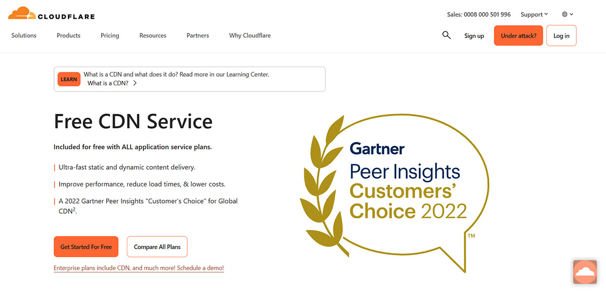Open the Partners menu
The width and height of the screenshot is (606, 293).
click(x=198, y=35)
